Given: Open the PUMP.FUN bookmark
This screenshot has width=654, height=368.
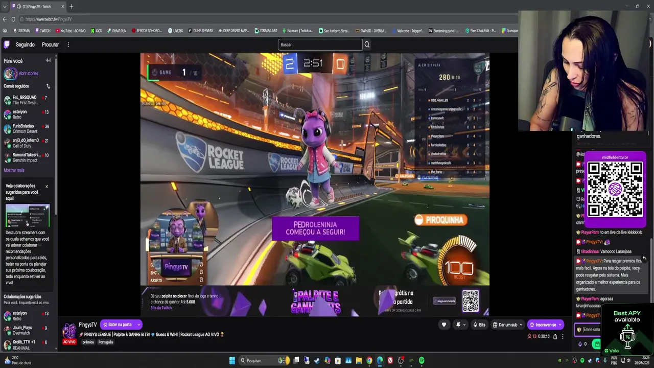Looking at the screenshot, I should pyautogui.click(x=116, y=31).
